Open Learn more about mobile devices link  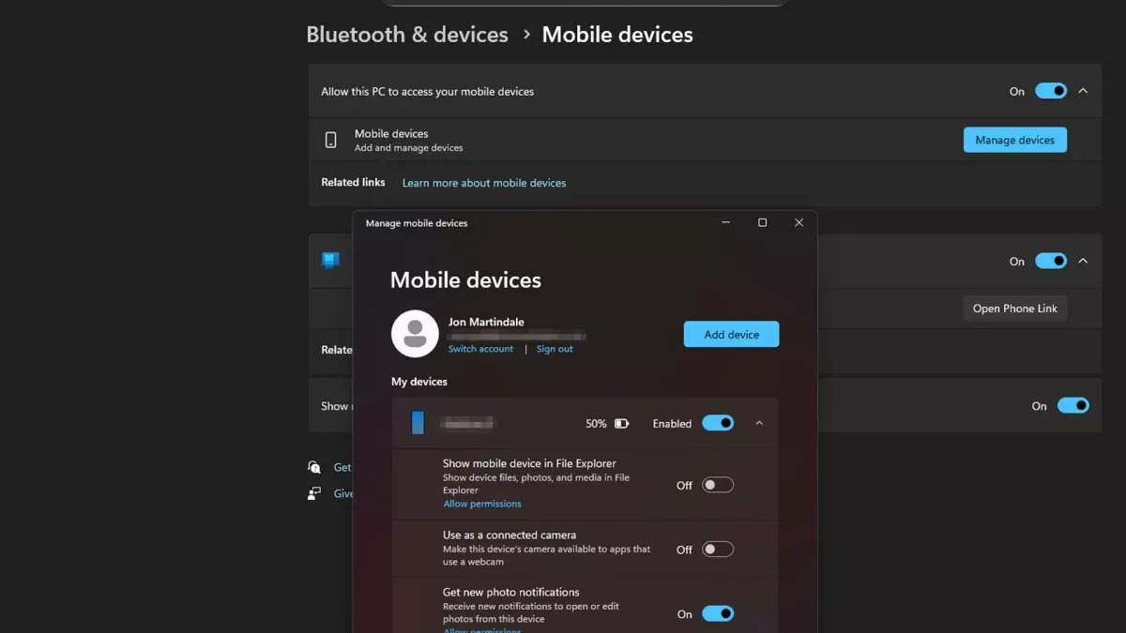point(484,183)
